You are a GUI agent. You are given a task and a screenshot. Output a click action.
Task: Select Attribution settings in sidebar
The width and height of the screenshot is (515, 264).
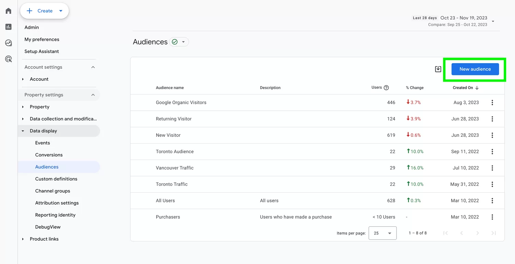point(57,203)
